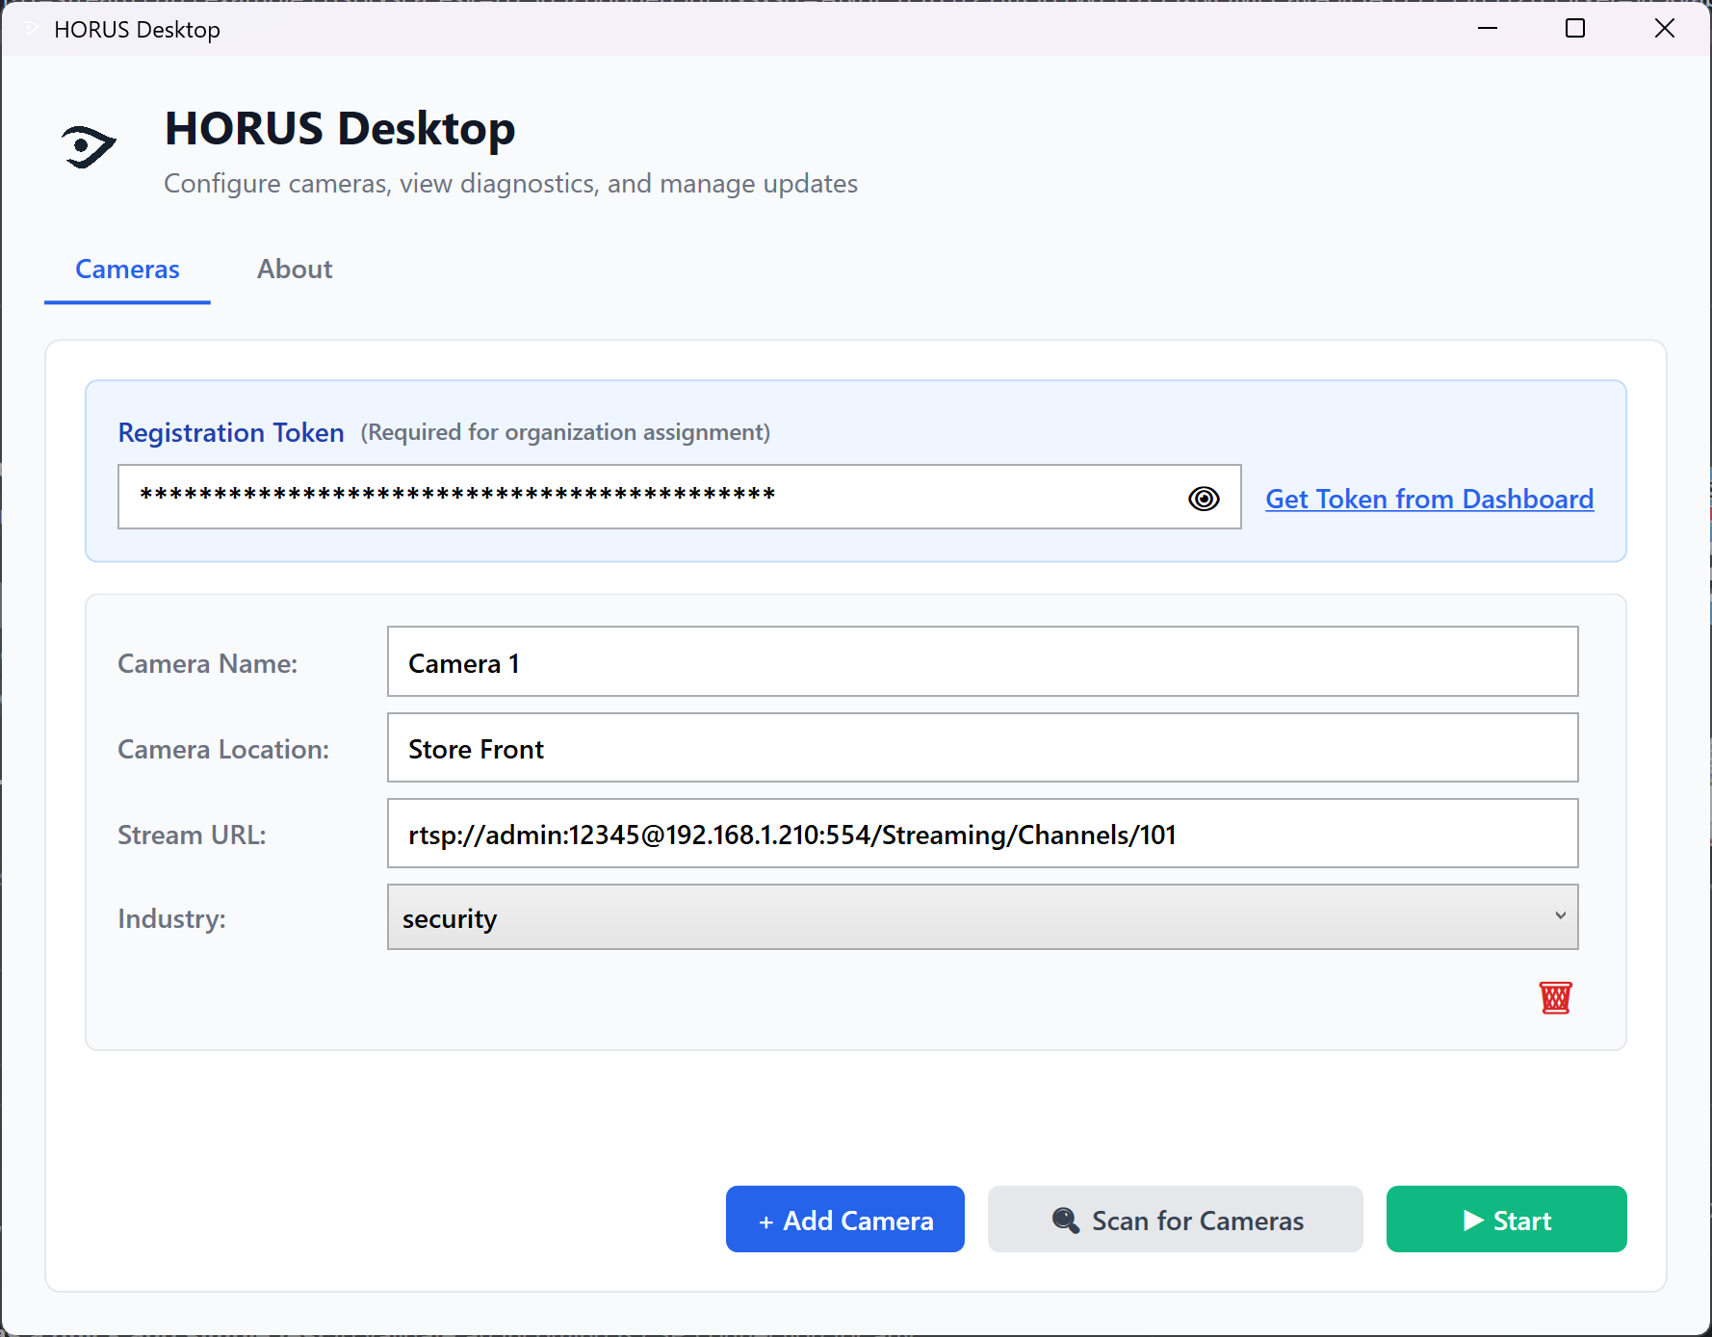Click the 'Camera Name:' label
This screenshot has width=1712, height=1337.
(x=207, y=663)
